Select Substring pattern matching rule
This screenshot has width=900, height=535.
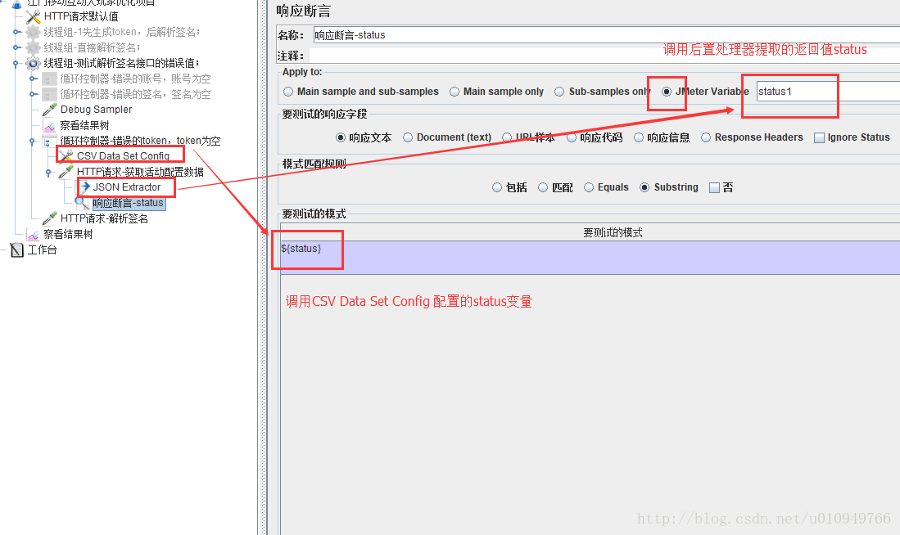point(644,187)
